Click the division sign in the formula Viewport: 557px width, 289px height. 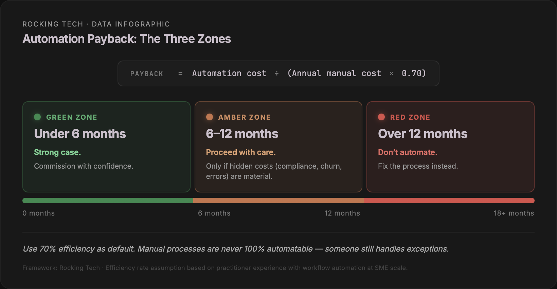[x=277, y=73]
